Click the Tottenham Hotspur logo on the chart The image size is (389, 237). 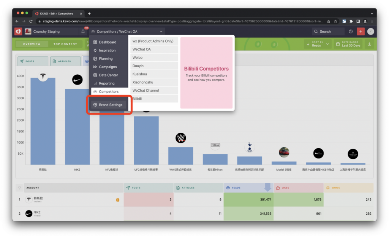tap(250, 147)
